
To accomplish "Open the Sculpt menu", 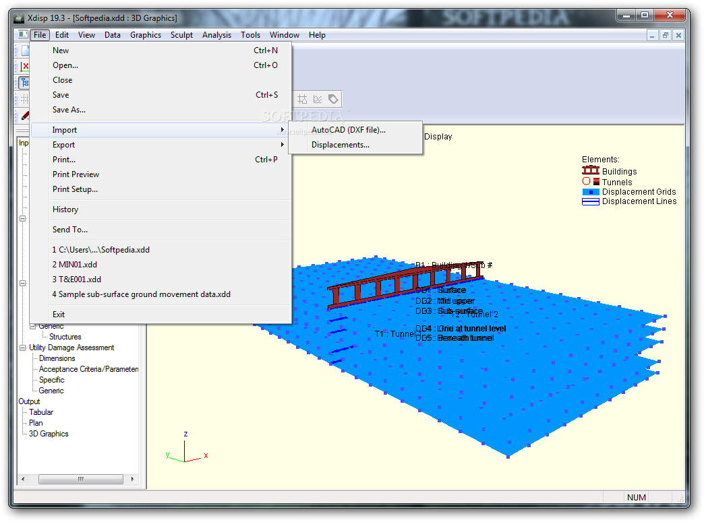I will pyautogui.click(x=181, y=35).
